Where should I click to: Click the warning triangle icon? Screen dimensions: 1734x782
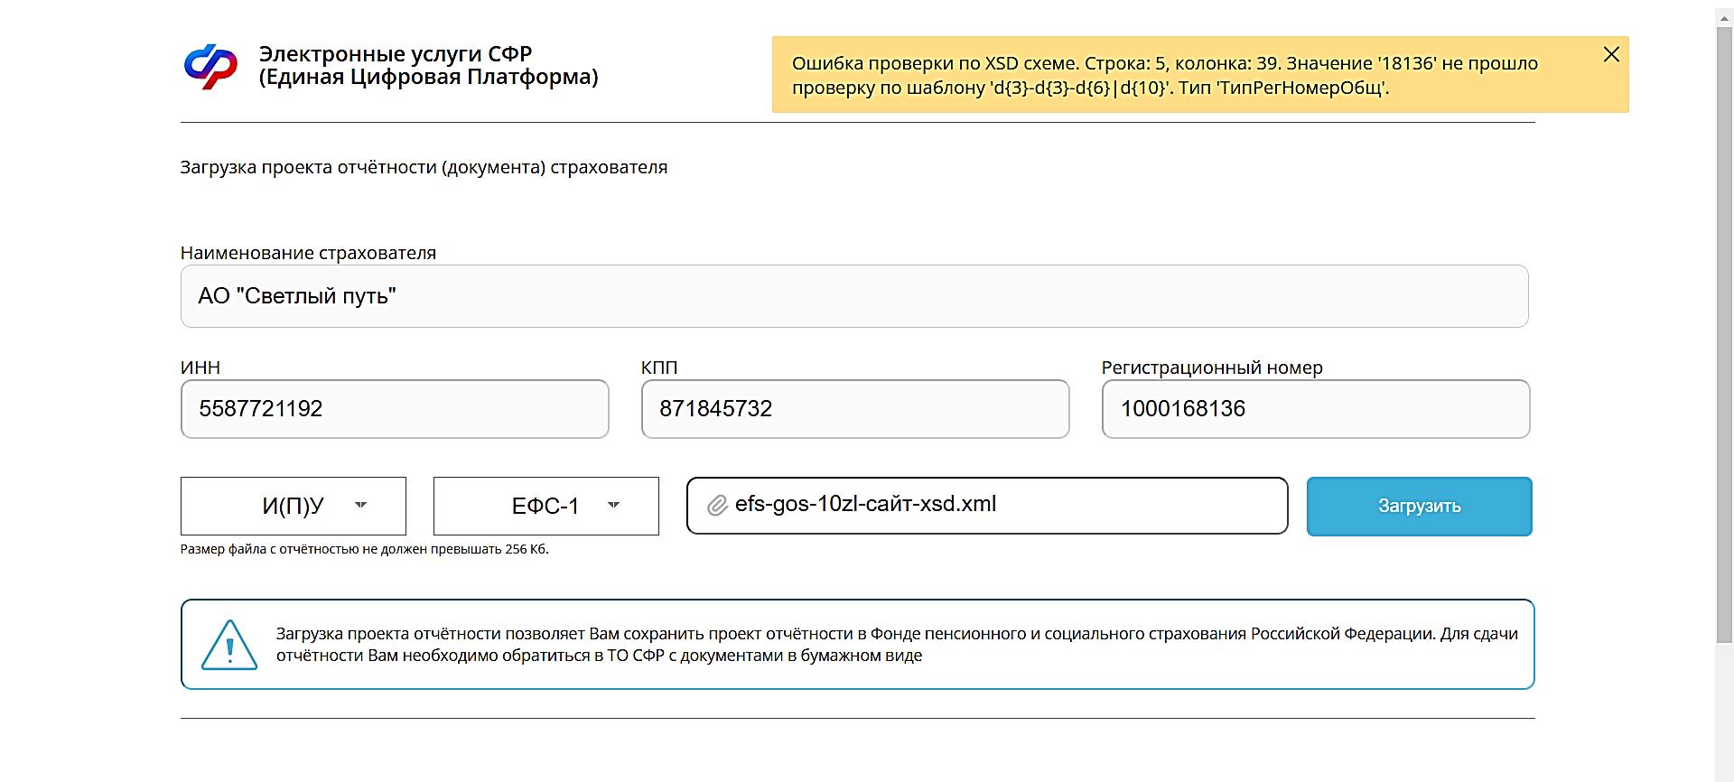coord(229,645)
